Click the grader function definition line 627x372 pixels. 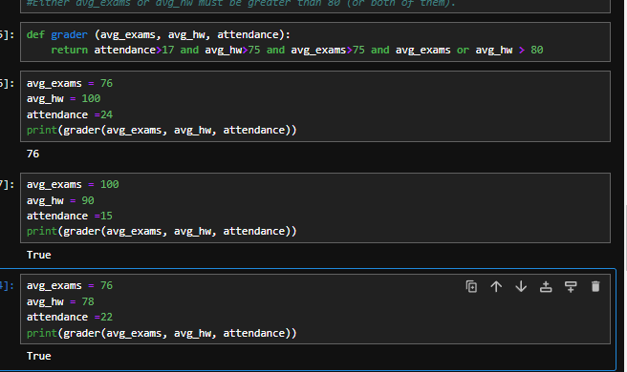159,34
